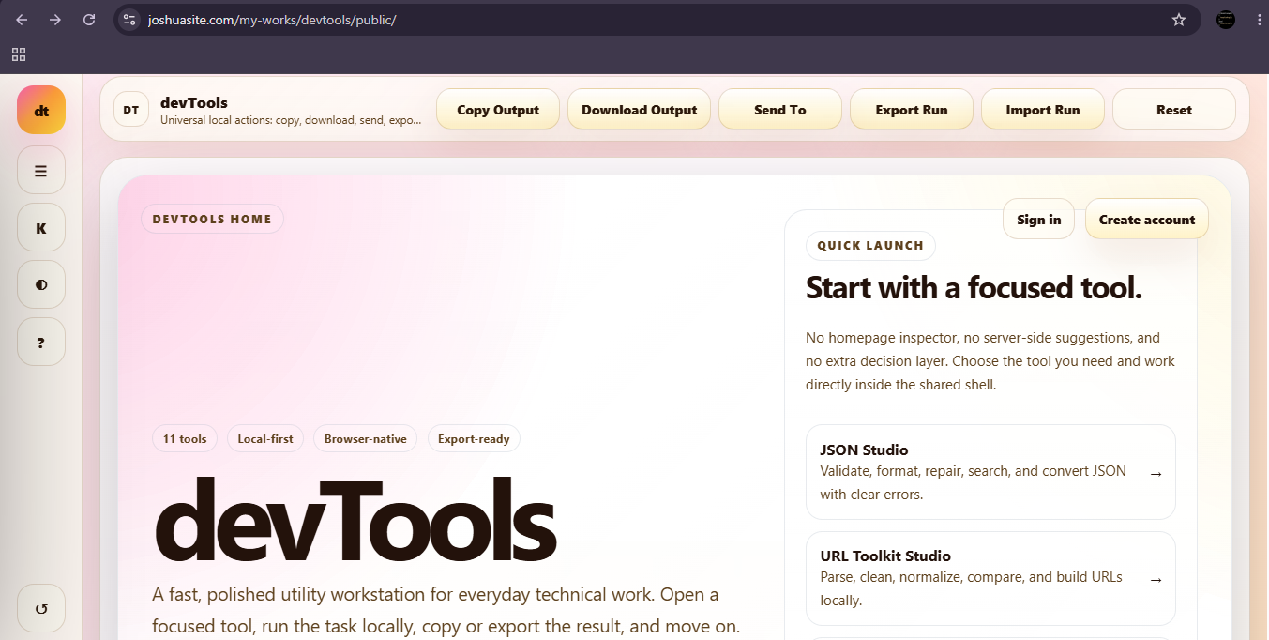Click the large devTools heading
The height and width of the screenshot is (640, 1269).
click(x=355, y=521)
